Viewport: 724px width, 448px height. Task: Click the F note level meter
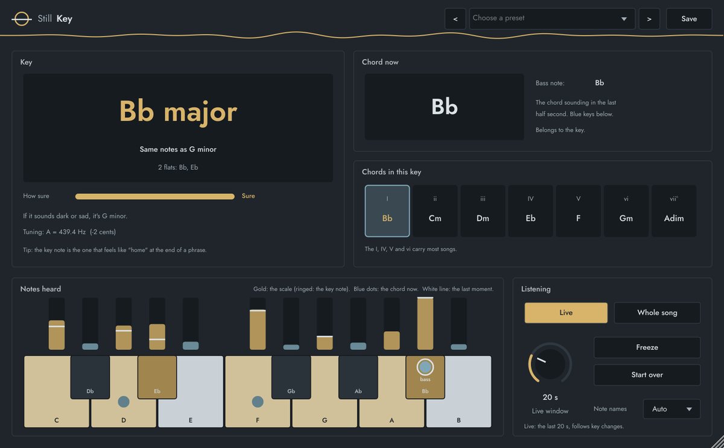[x=258, y=323]
